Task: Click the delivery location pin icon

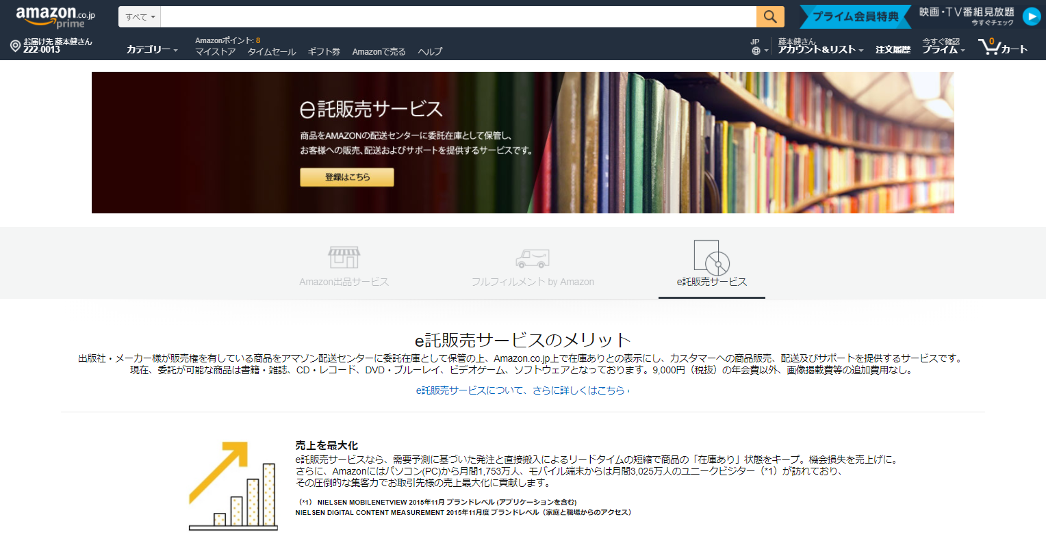Action: pos(15,46)
